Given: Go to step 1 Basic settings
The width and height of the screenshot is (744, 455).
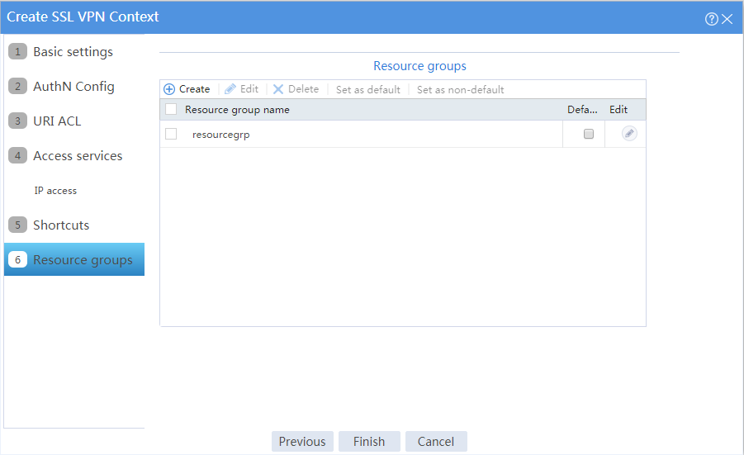Looking at the screenshot, I should tap(74, 52).
